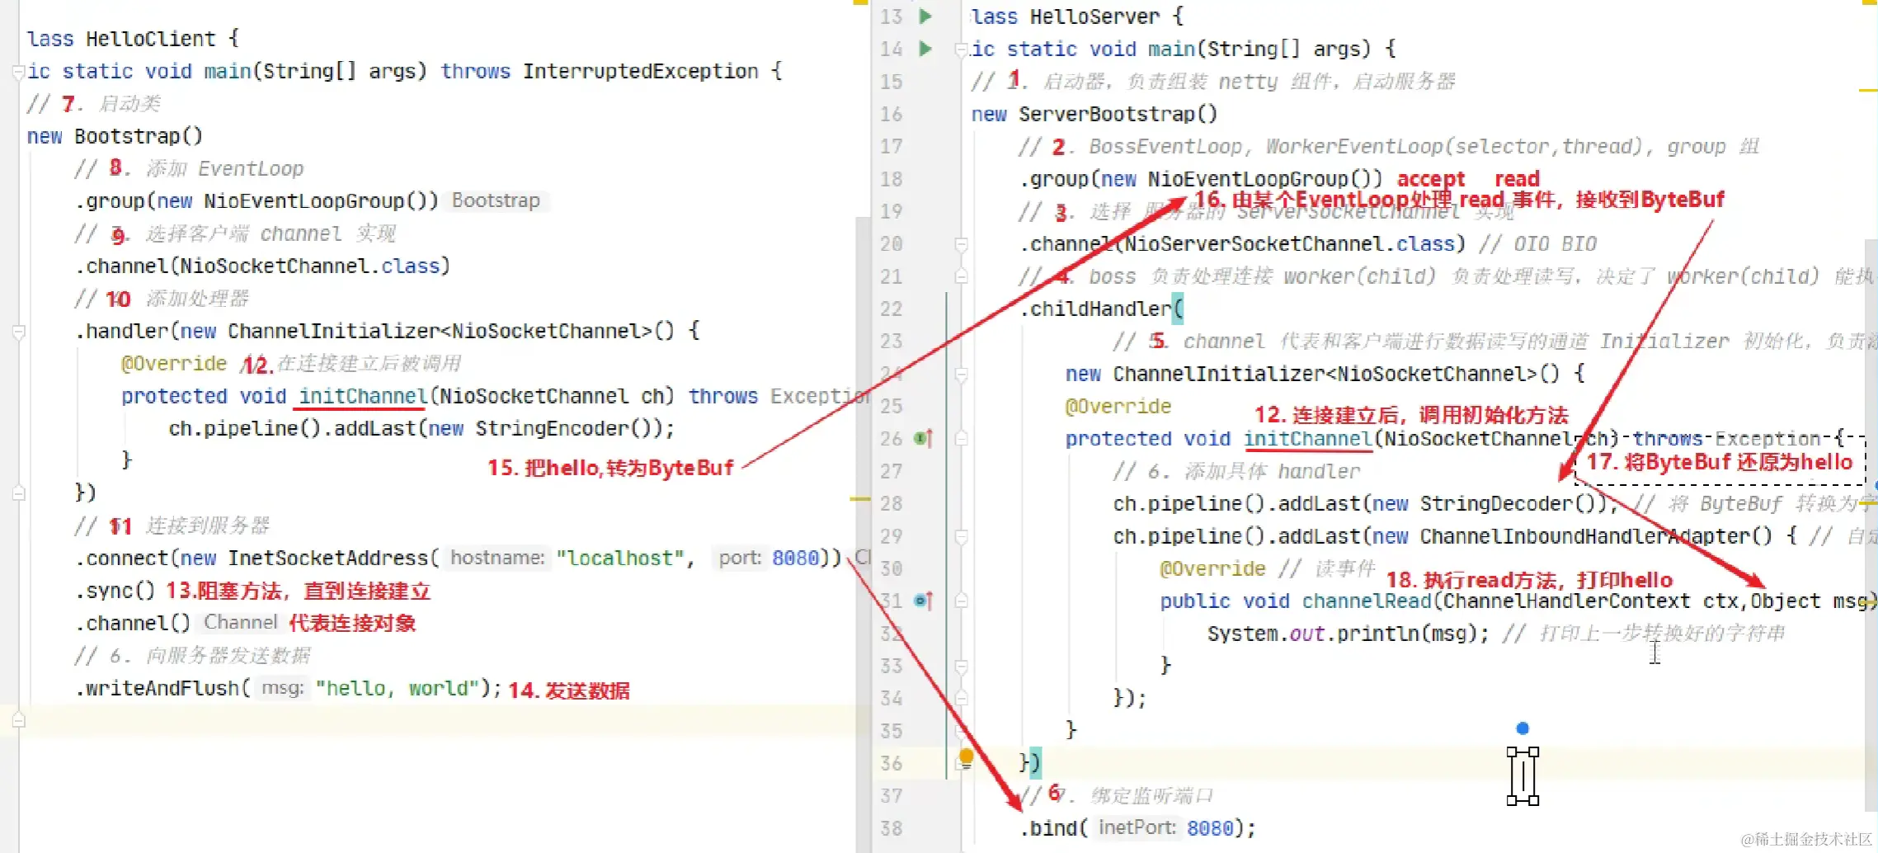Click ServerBootstrap() on line 16

coord(1118,114)
